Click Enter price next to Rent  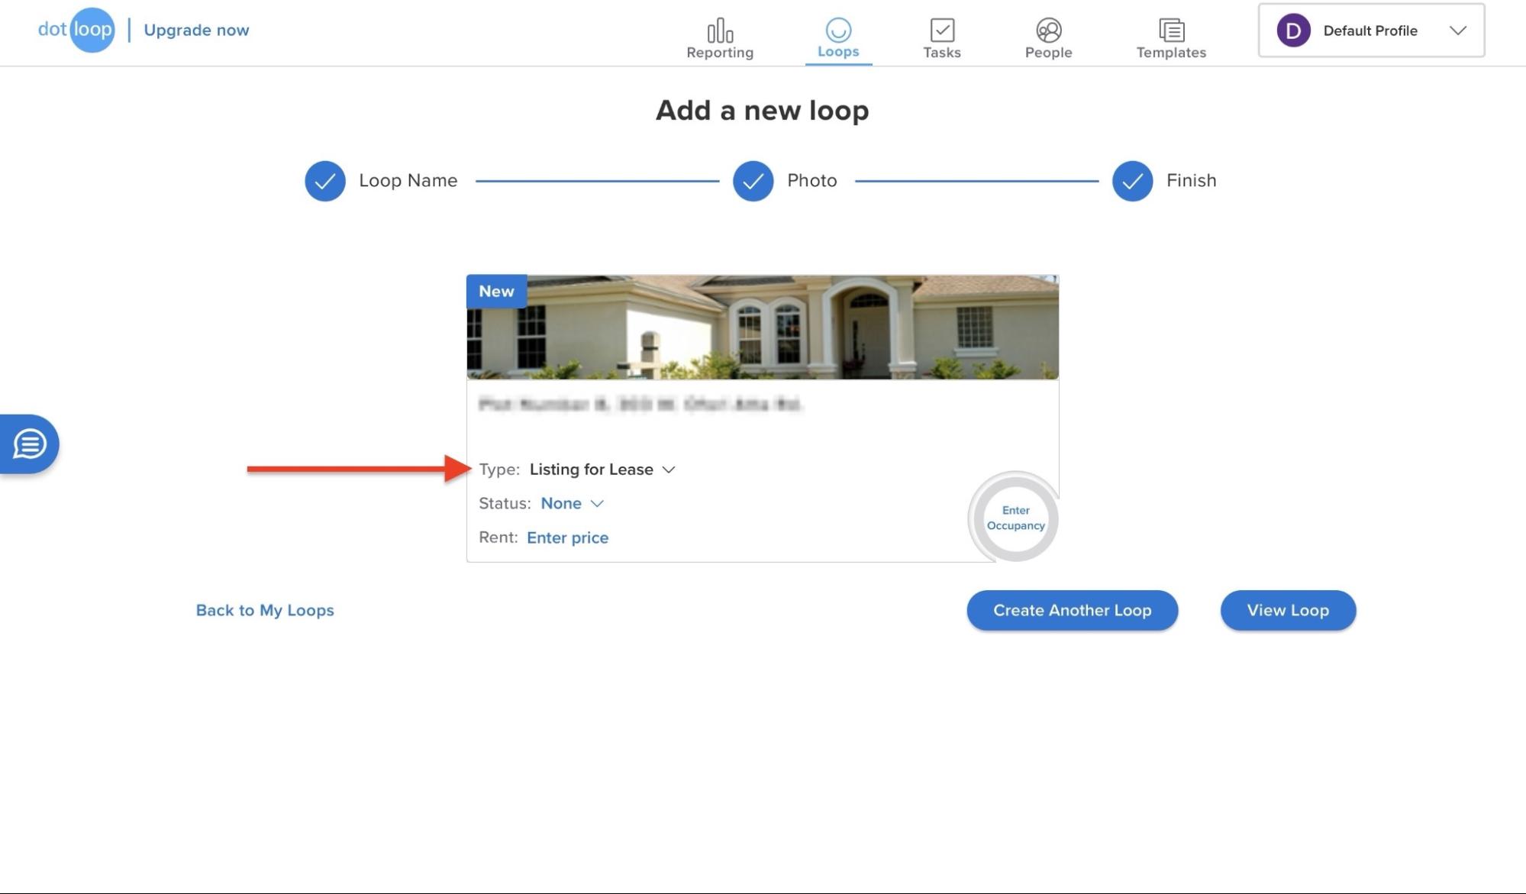tap(567, 537)
